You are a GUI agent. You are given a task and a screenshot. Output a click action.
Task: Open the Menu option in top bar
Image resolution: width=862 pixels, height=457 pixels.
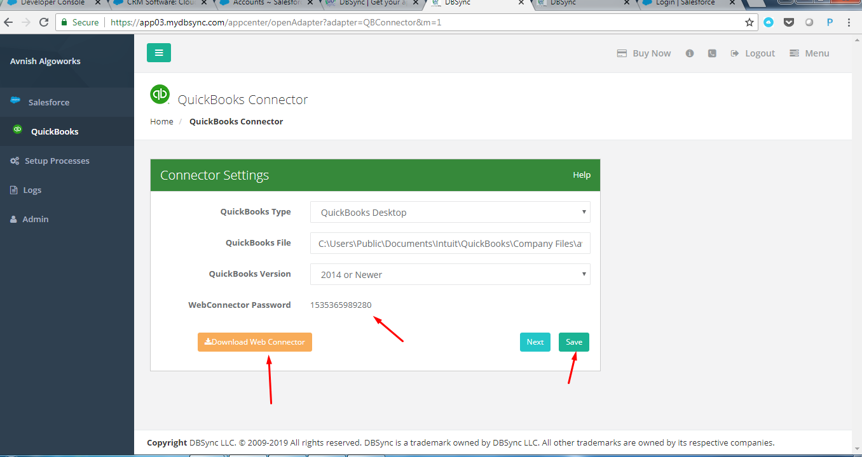(809, 53)
